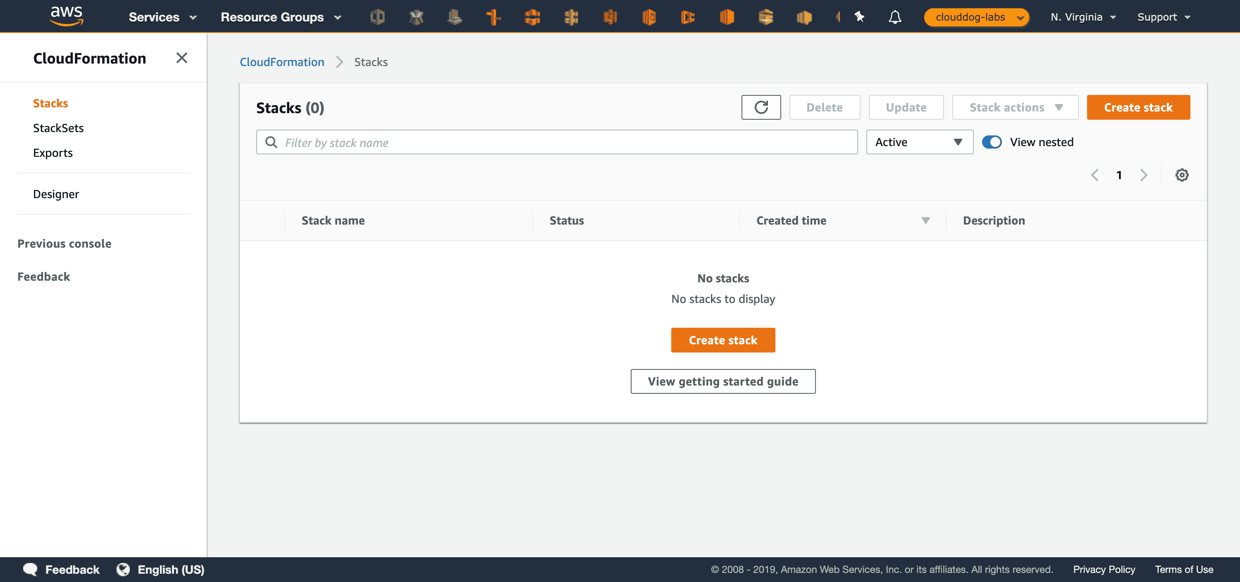
Task: Open the Active stacks filter dropdown
Action: [x=919, y=142]
